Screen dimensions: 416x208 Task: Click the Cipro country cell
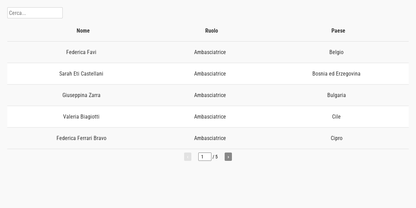click(x=336, y=138)
